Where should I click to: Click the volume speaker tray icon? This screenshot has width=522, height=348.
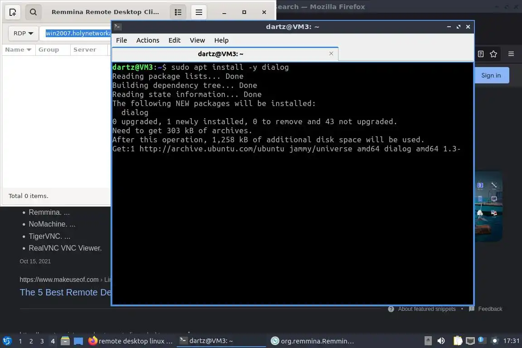(441, 341)
